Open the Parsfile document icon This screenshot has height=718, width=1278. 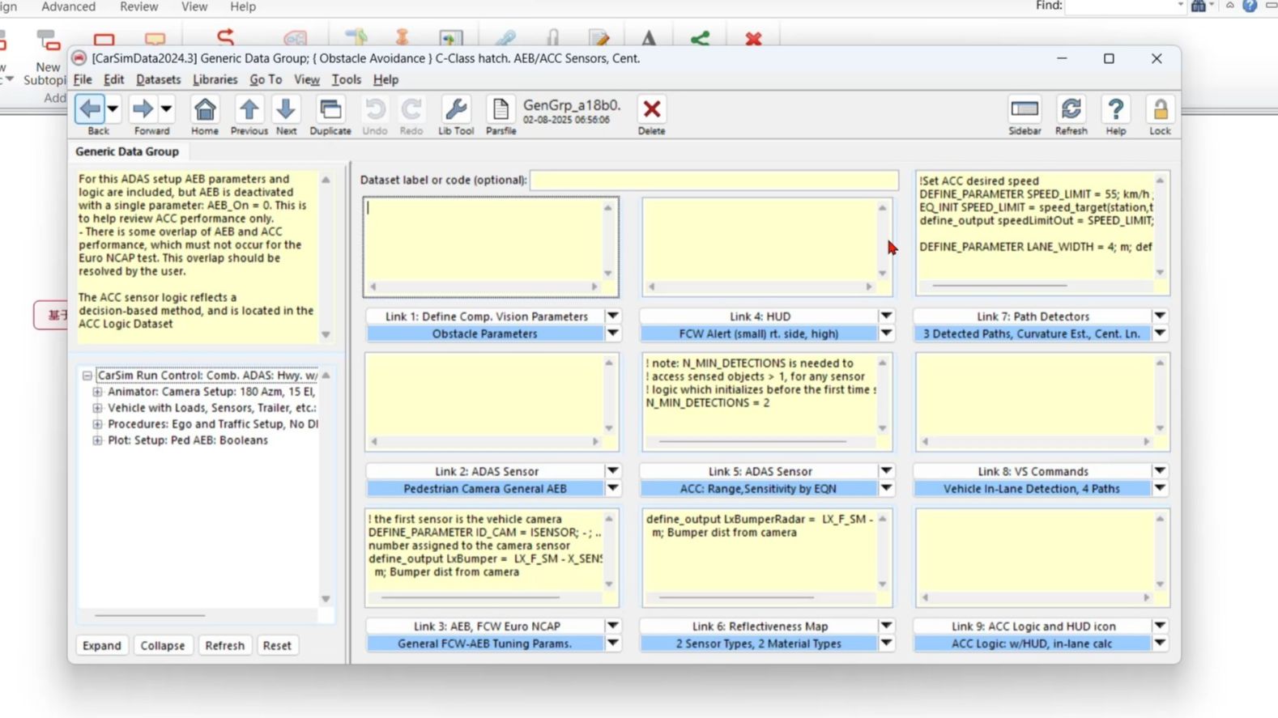point(501,108)
